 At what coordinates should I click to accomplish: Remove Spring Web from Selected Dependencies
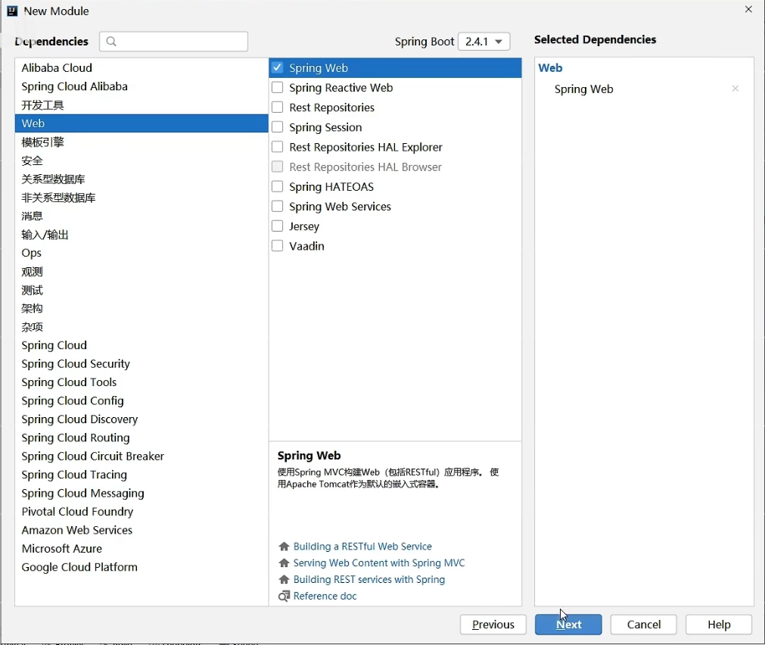[735, 89]
